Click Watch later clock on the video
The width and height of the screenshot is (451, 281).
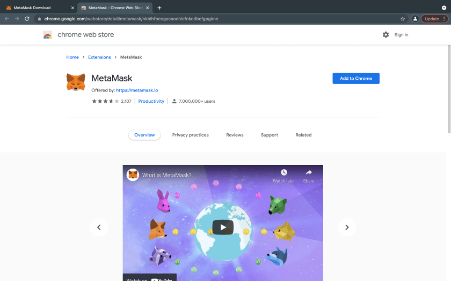click(x=283, y=173)
